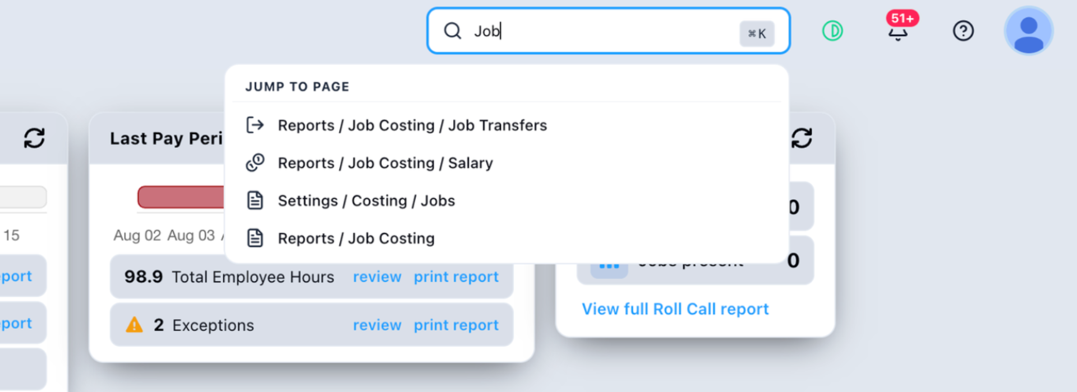
Task: Click the green circular D status icon
Action: click(x=832, y=31)
